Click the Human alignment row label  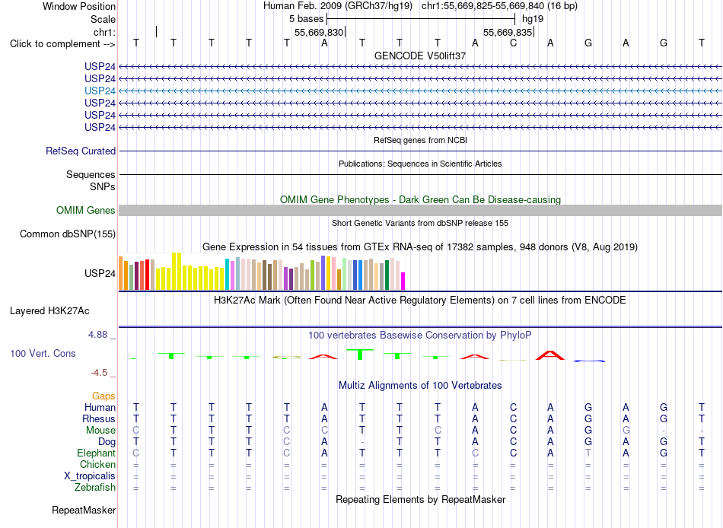(x=100, y=408)
